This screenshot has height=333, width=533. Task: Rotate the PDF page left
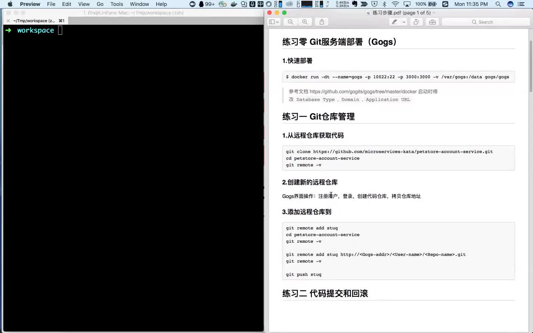pos(416,22)
